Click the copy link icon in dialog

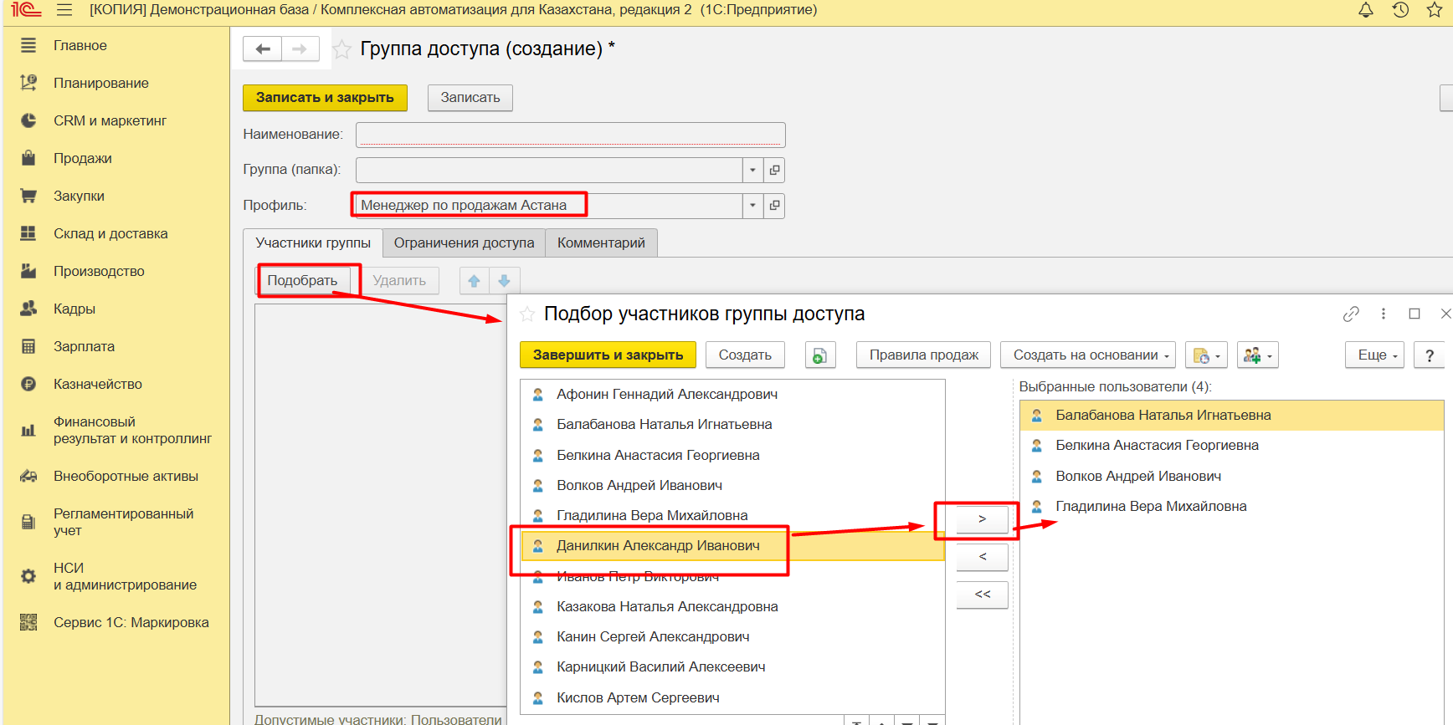coord(1351,314)
